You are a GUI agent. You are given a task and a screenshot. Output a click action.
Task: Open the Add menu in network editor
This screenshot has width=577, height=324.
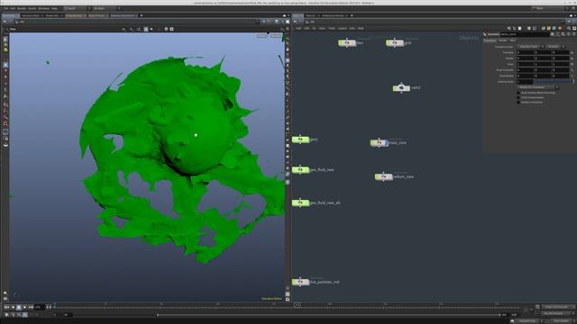point(298,28)
